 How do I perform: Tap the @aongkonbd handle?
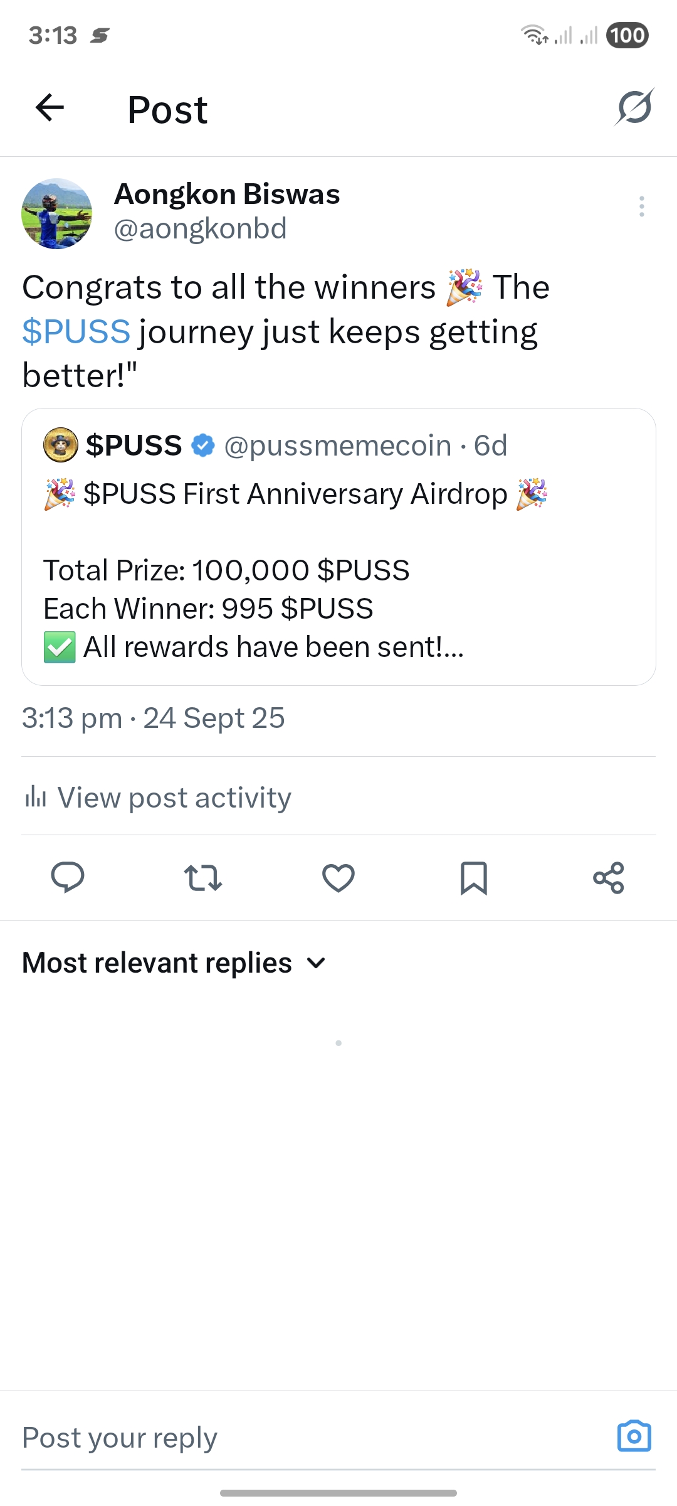201,228
